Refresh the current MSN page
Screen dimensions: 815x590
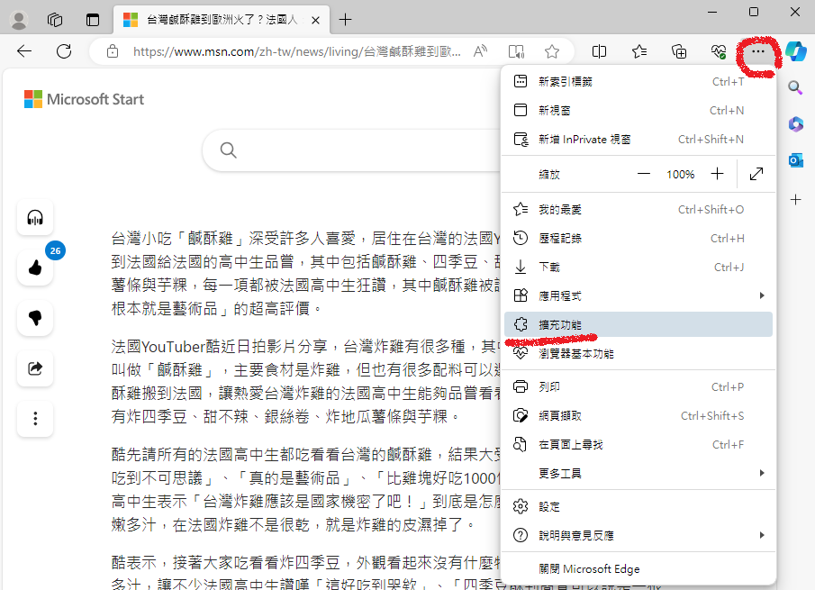[x=63, y=51]
